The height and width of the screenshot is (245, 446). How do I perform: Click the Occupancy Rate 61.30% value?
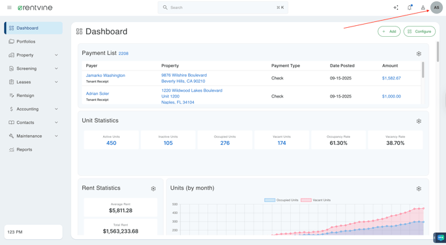[x=338, y=143]
